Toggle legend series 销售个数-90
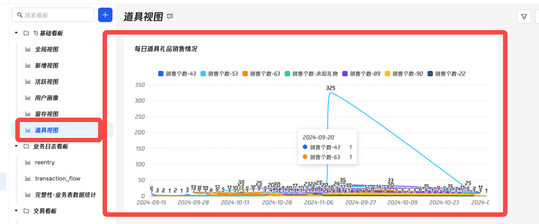Screen dimensions: 539x224 tap(404, 74)
